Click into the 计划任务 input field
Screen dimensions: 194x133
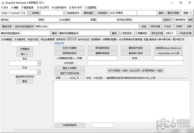(135, 63)
